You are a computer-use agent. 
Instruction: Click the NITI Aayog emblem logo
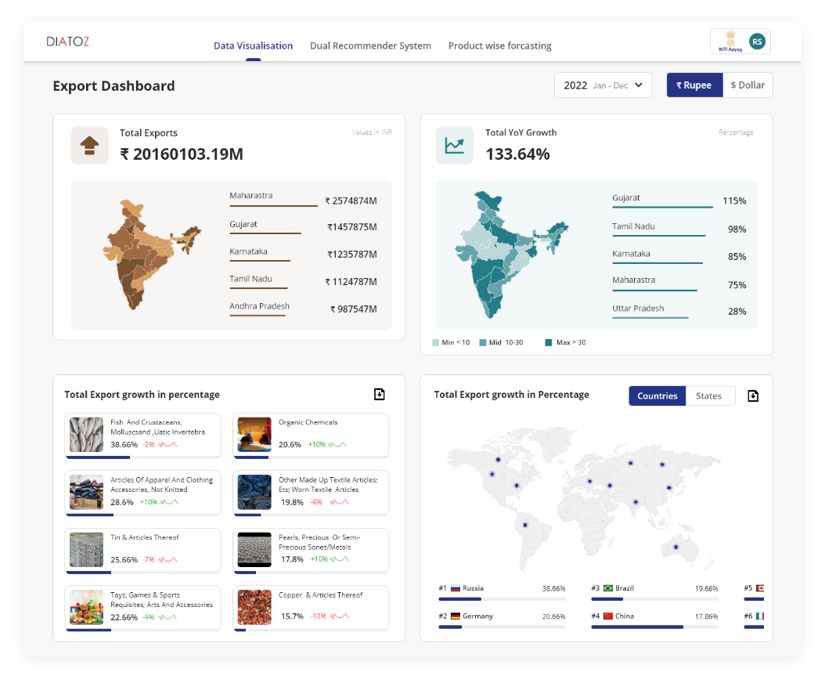point(728,41)
